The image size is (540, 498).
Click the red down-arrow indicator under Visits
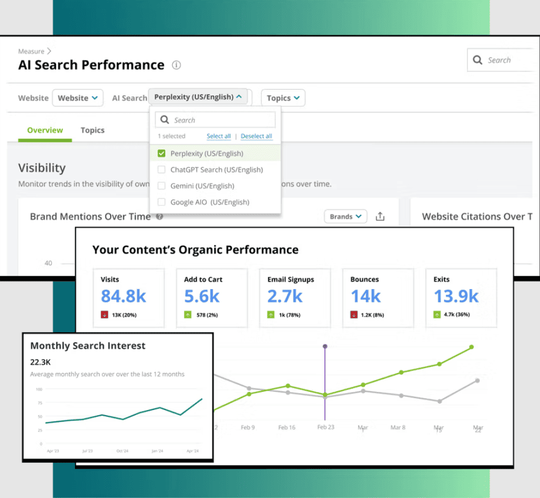[105, 314]
